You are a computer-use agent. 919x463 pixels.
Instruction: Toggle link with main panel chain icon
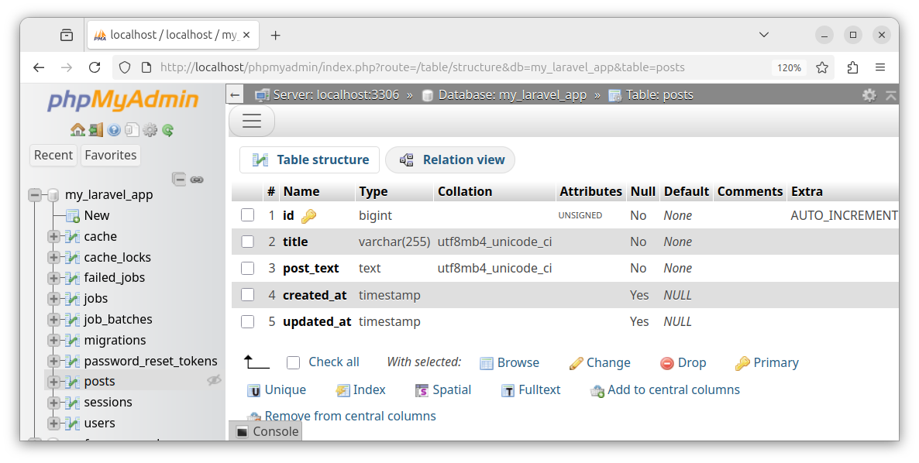point(198,180)
